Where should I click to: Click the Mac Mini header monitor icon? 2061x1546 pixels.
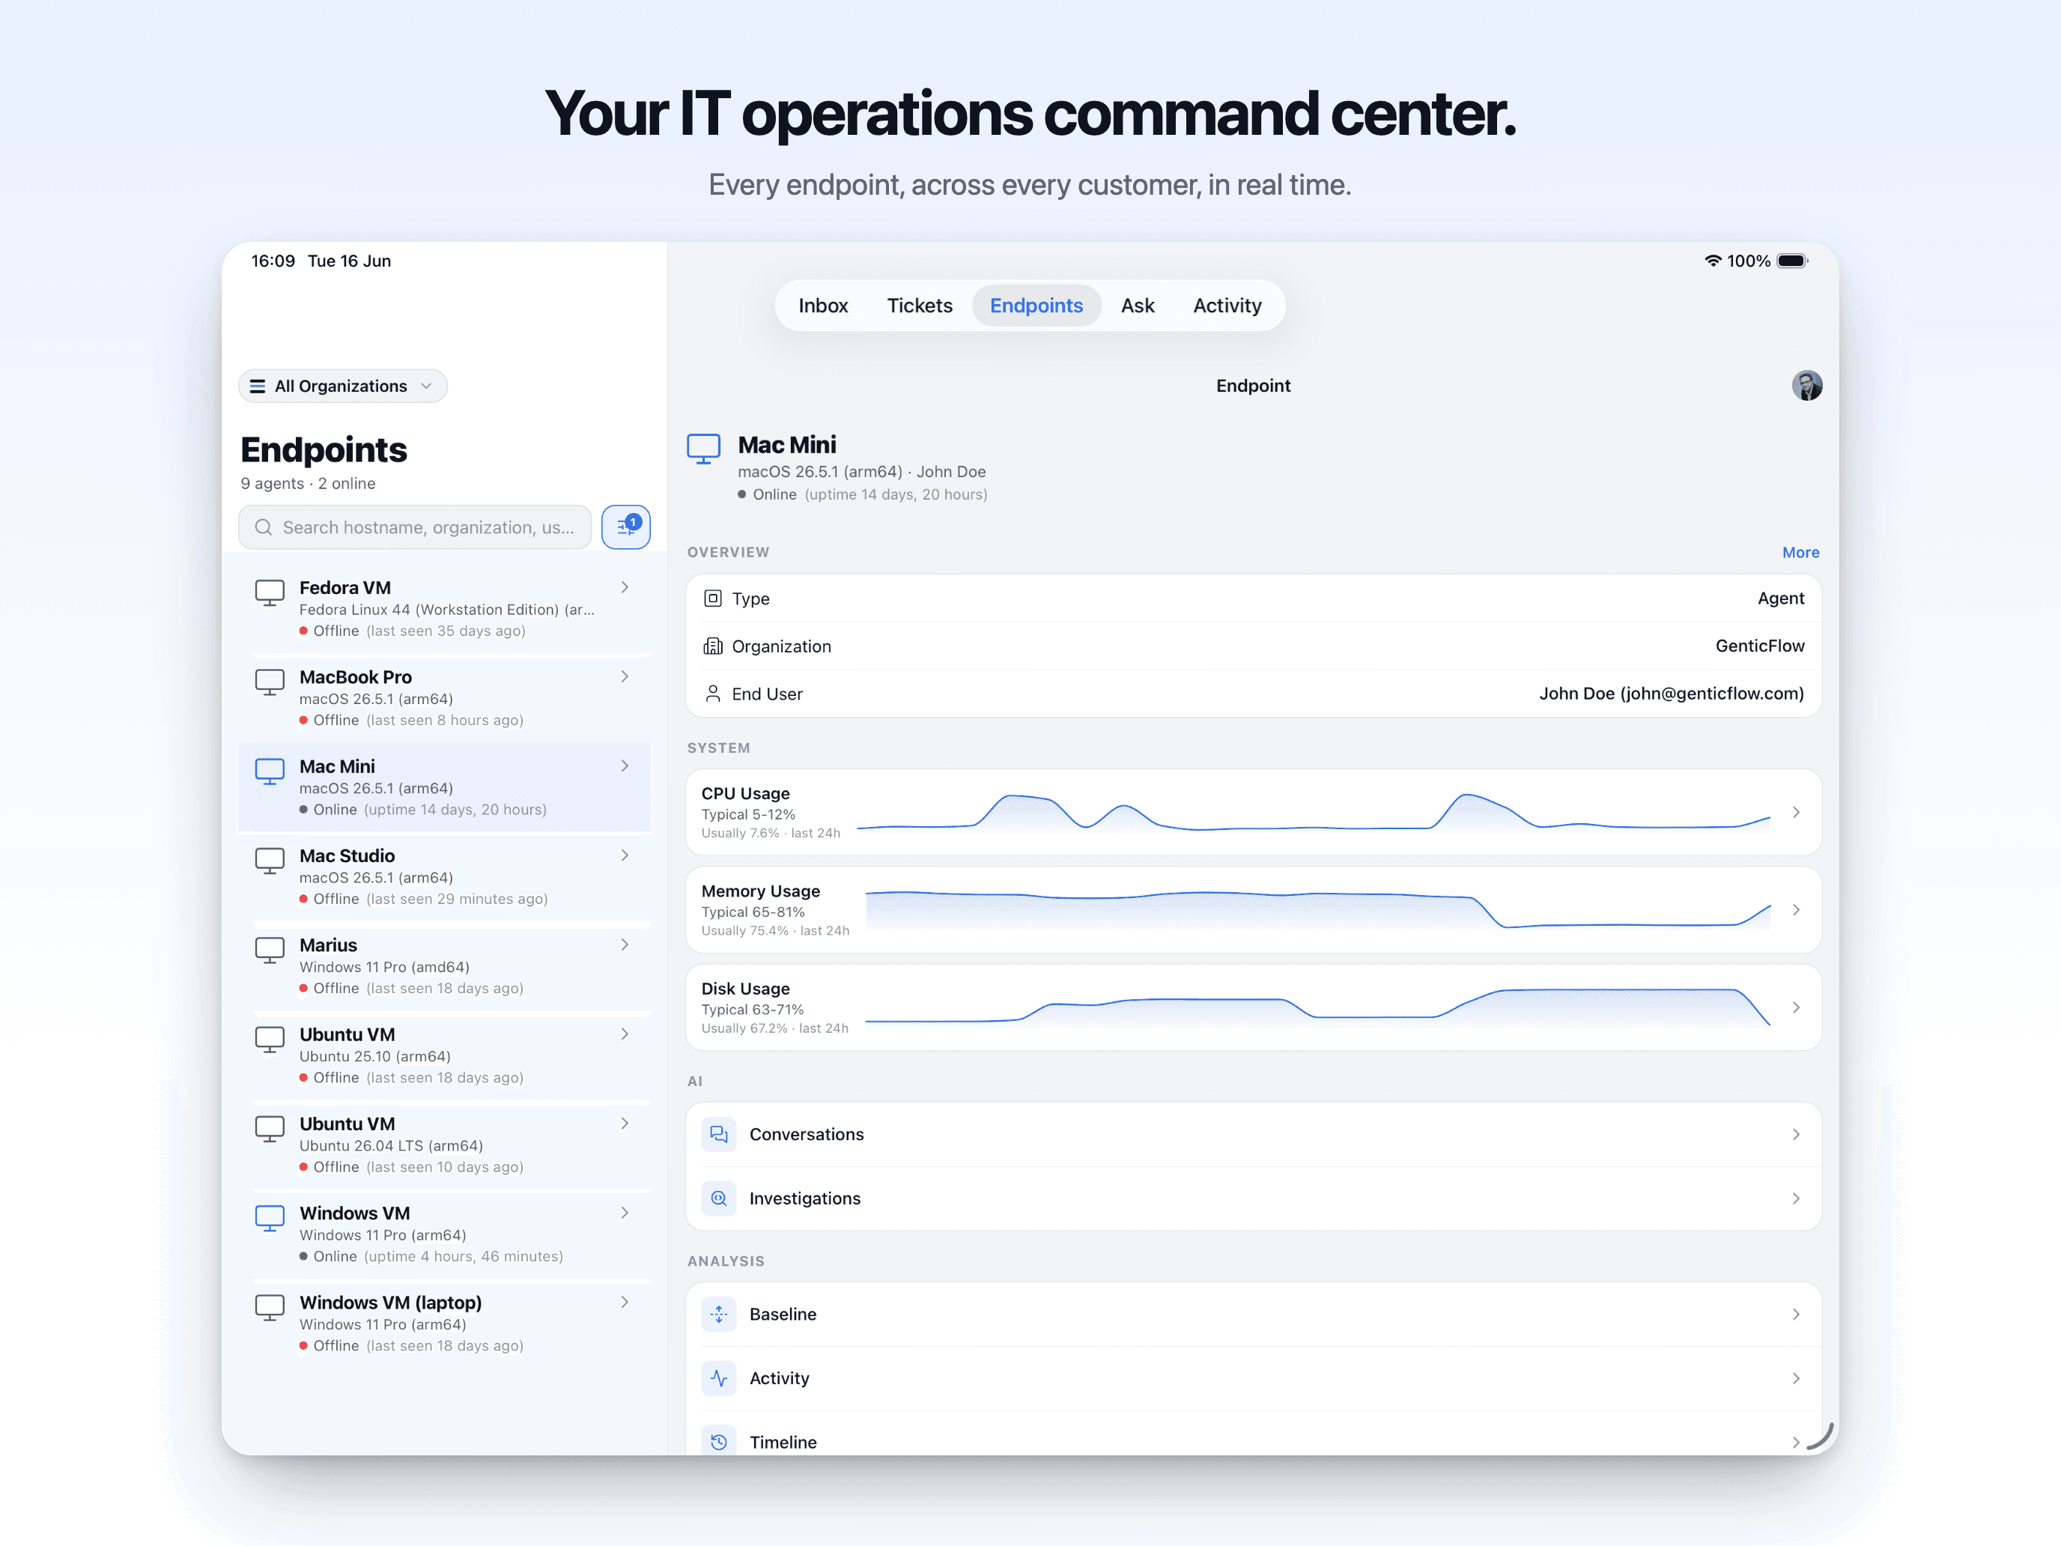point(703,449)
